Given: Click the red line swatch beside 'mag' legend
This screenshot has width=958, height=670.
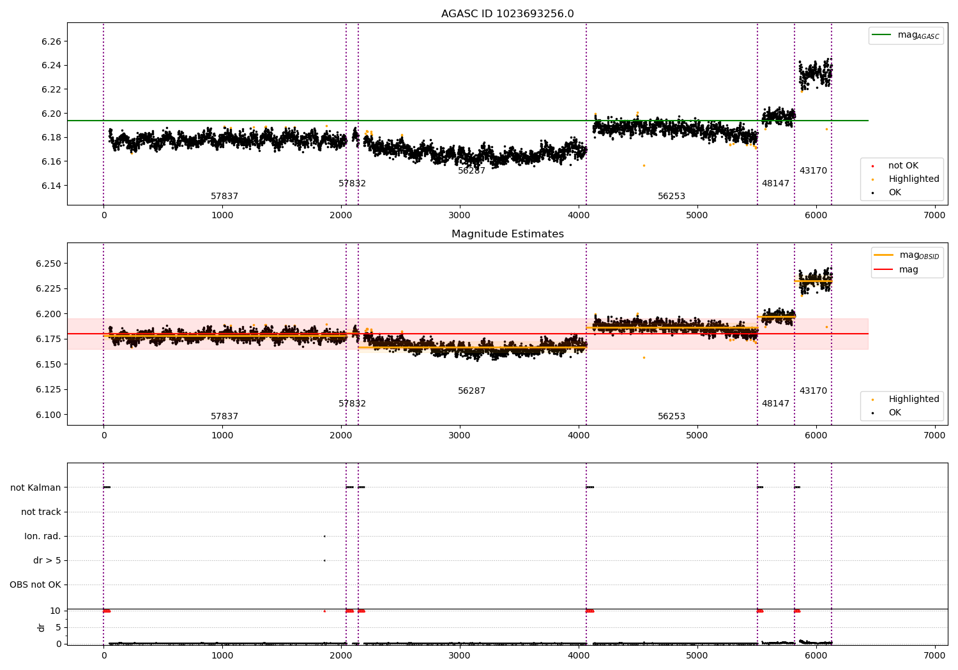Looking at the screenshot, I should click(x=883, y=270).
